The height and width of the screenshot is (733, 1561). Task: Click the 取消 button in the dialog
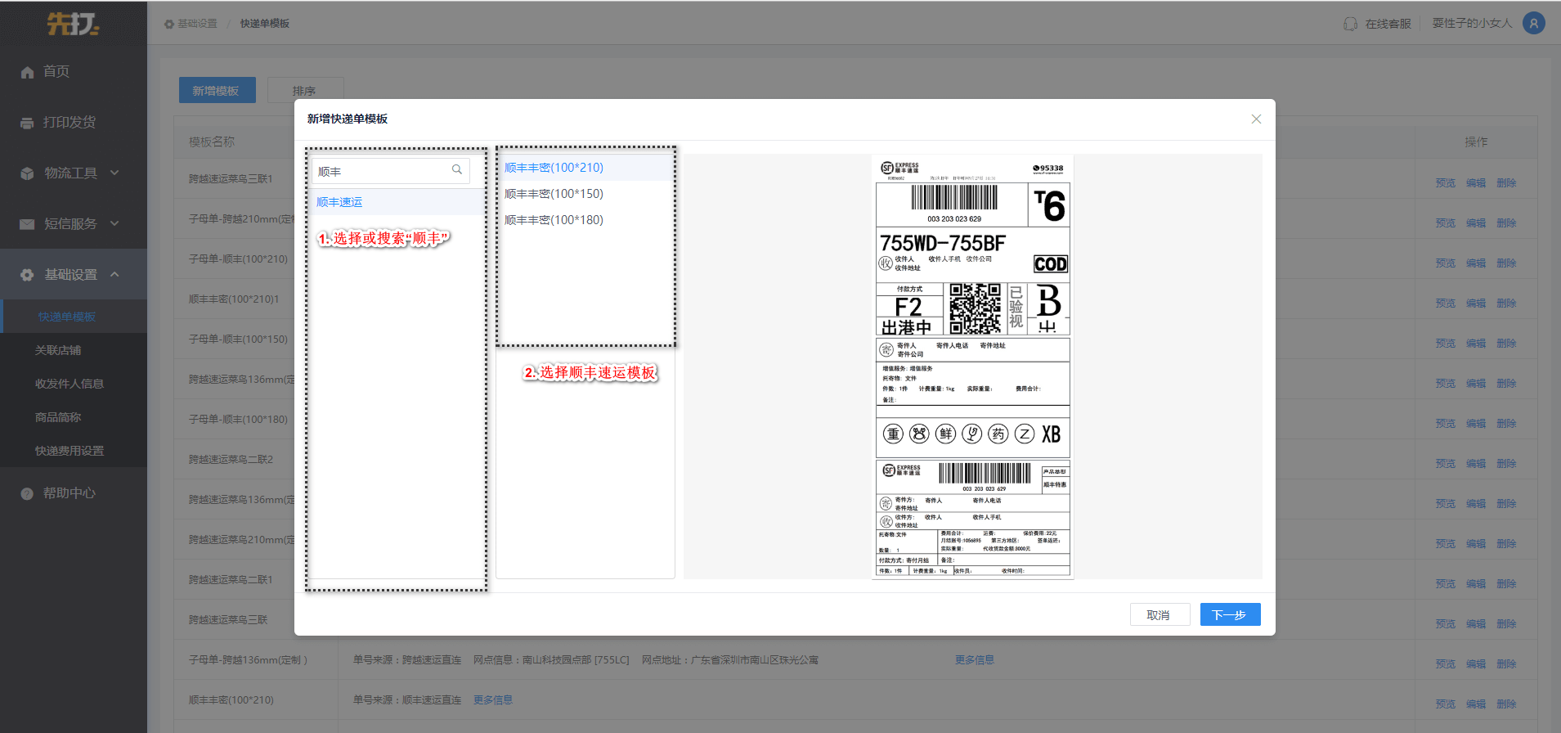click(1160, 614)
